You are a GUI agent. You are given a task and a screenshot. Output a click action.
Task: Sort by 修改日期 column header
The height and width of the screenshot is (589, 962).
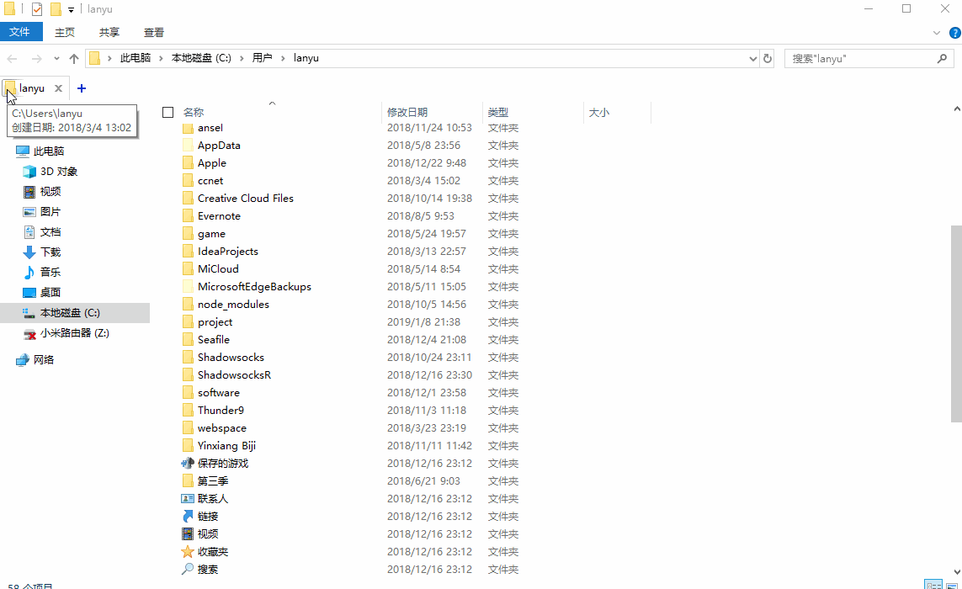coord(407,112)
